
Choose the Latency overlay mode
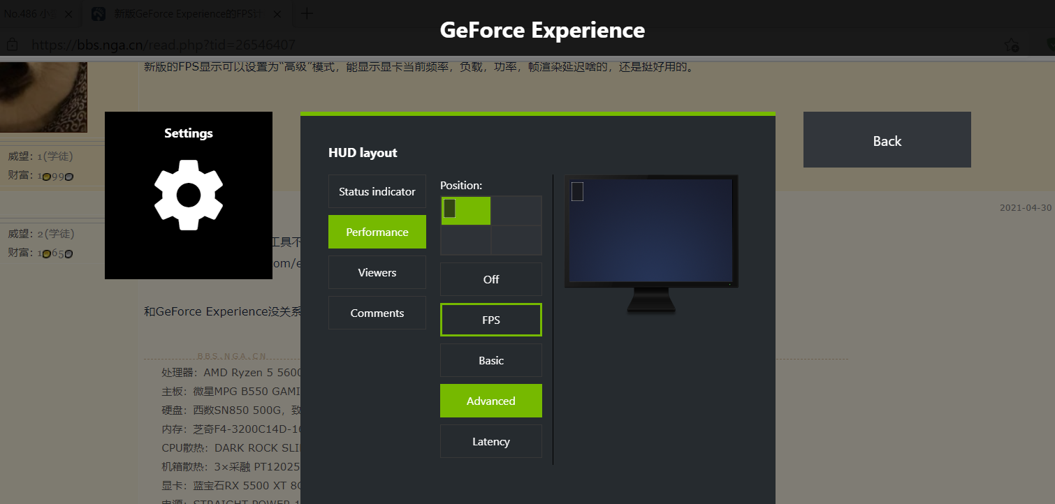click(x=491, y=441)
